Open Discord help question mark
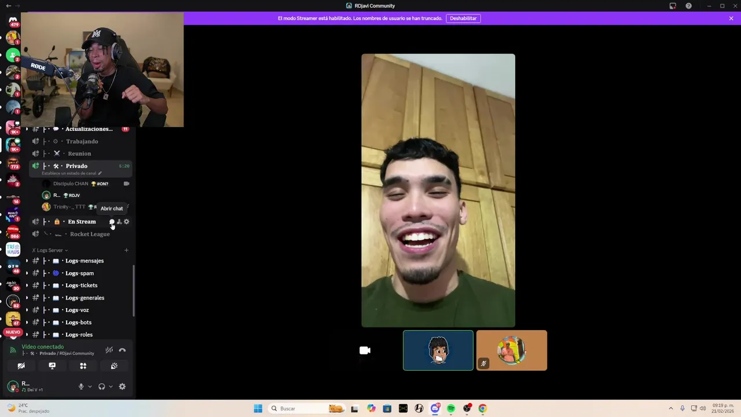The width and height of the screenshot is (741, 417). [x=688, y=6]
